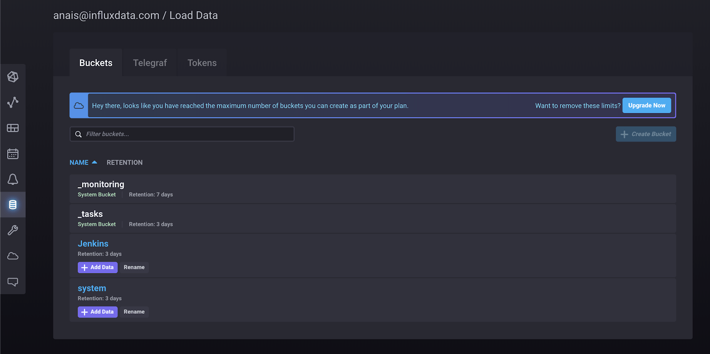Add Data to the system bucket
The image size is (710, 354).
click(x=97, y=311)
